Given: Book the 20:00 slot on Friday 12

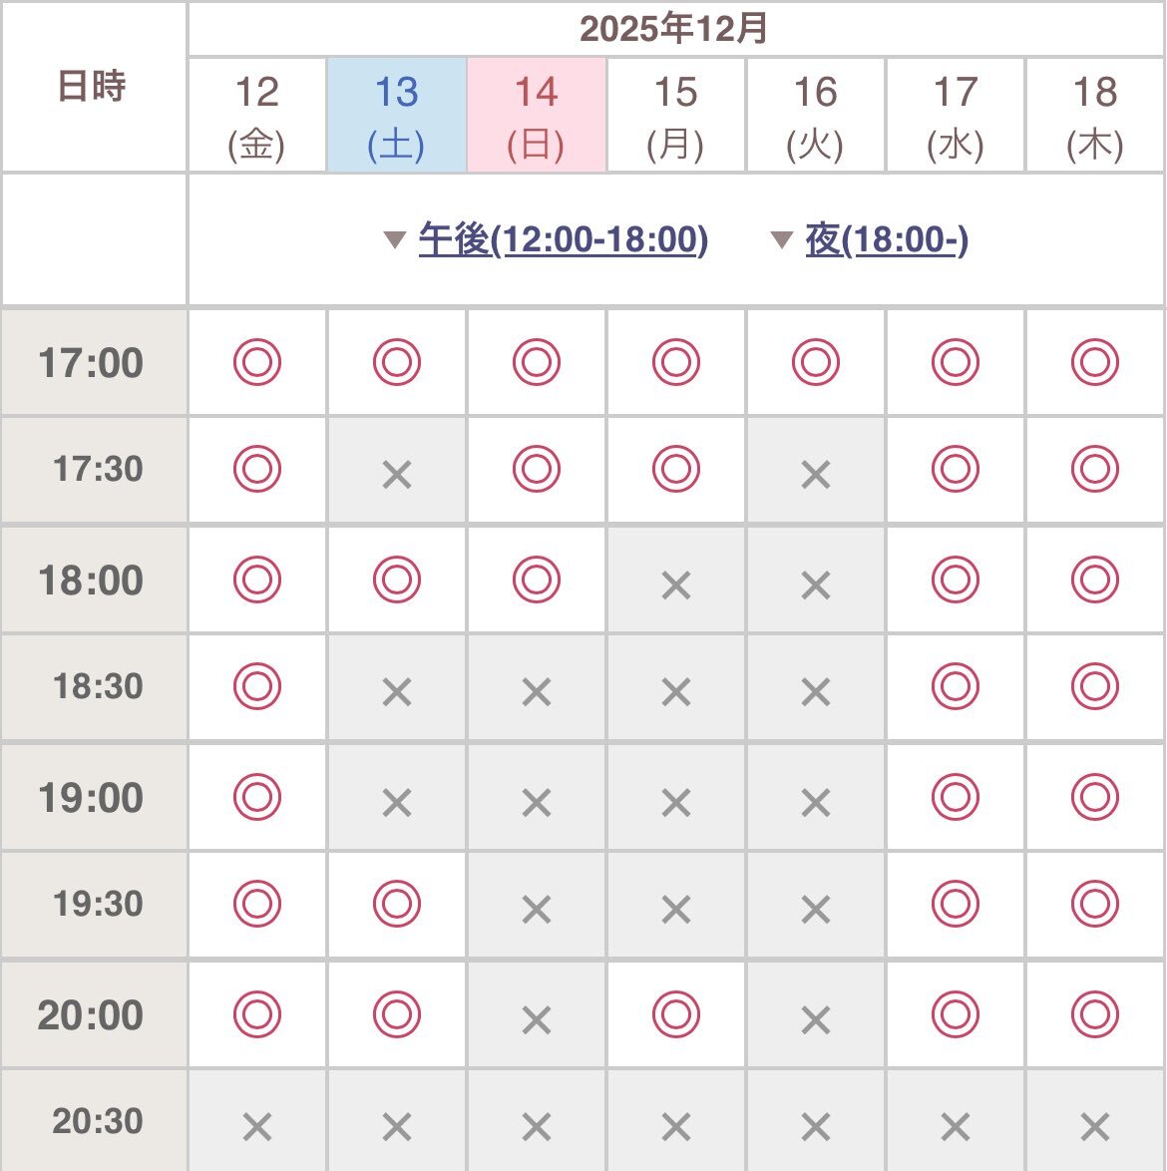Looking at the screenshot, I should (x=256, y=1014).
